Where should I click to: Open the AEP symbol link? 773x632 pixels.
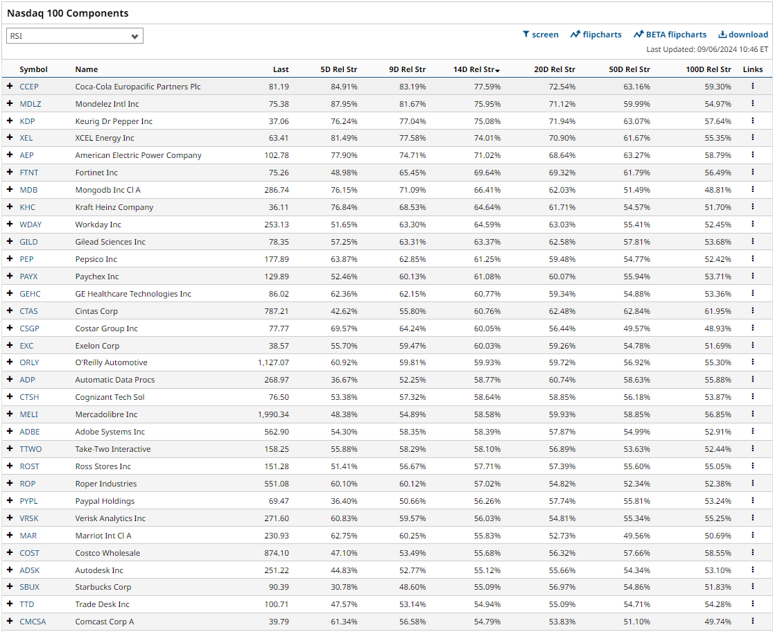tap(26, 155)
